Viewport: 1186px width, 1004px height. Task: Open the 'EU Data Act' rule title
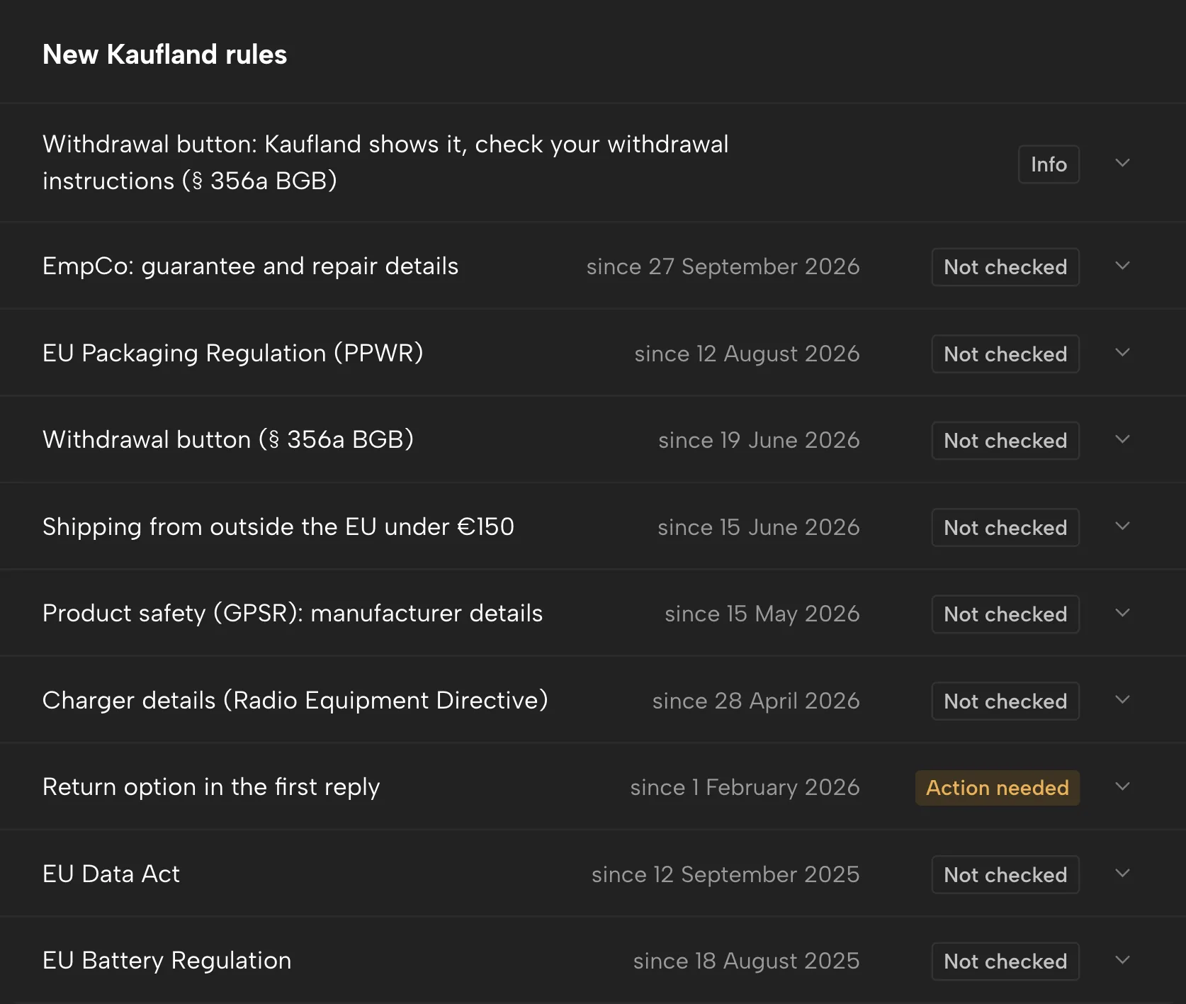coord(111,874)
